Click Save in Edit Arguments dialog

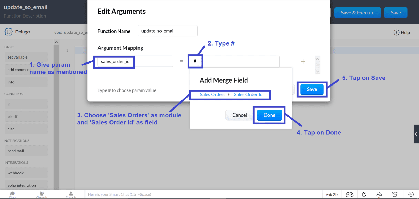(312, 89)
